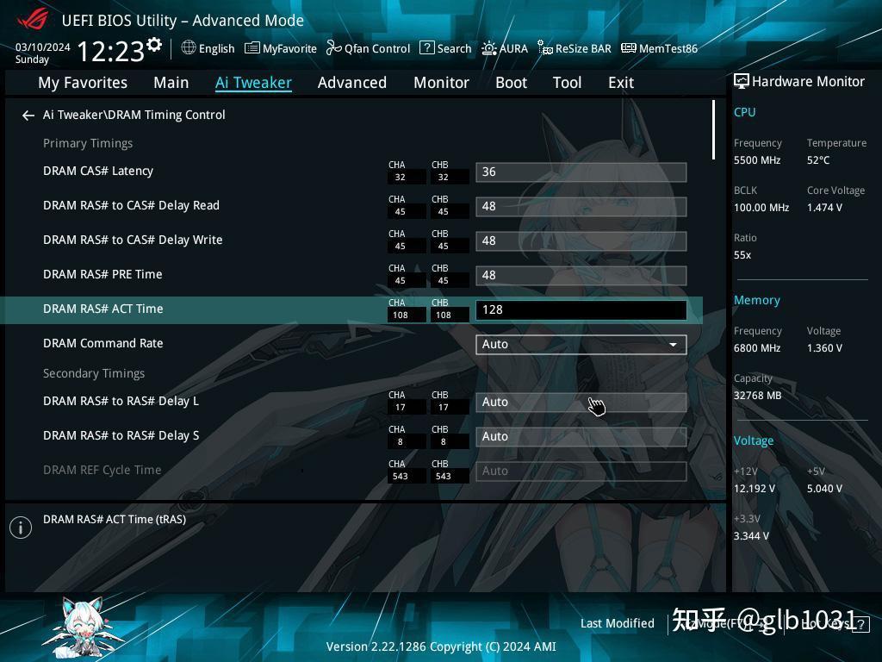
Task: Edit DRAM CAS# Latency value field
Action: pyautogui.click(x=581, y=172)
